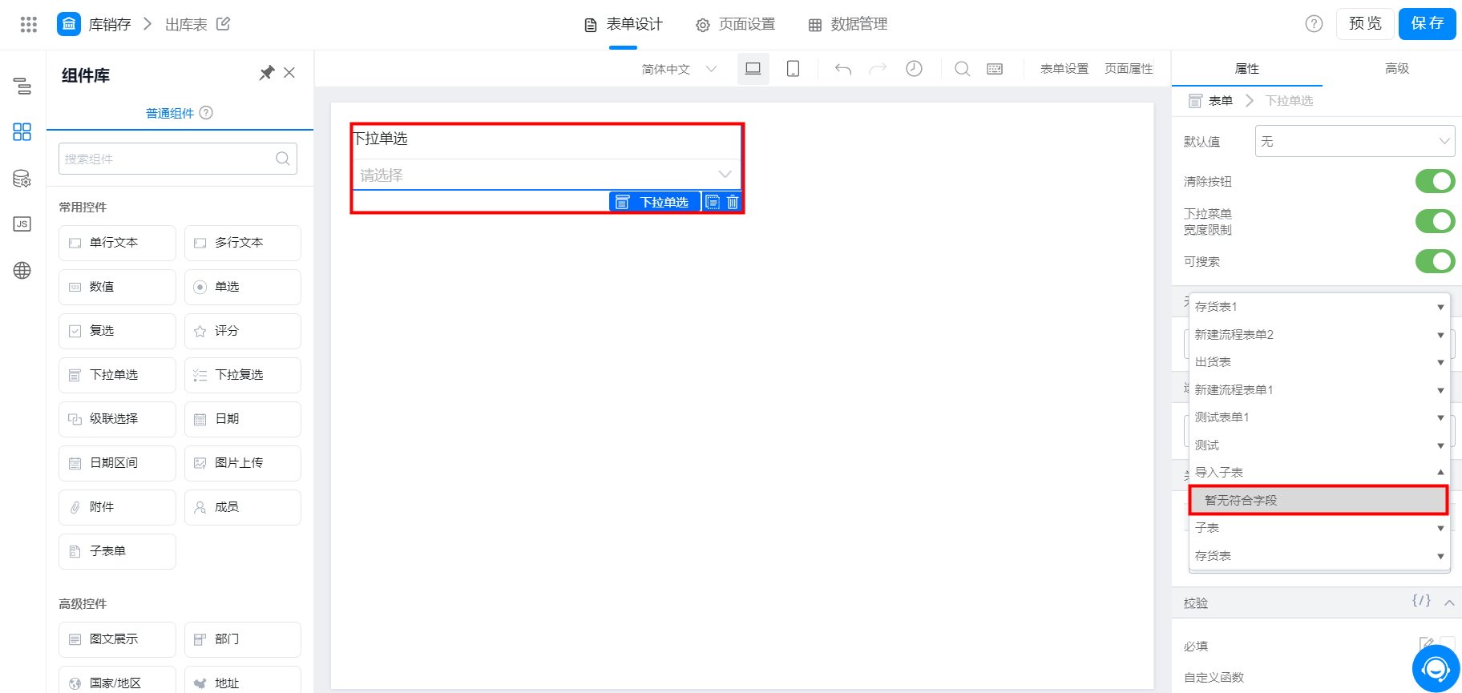Open 表单设置 in the toolbar
Image resolution: width=1462 pixels, height=693 pixels.
coord(1064,69)
